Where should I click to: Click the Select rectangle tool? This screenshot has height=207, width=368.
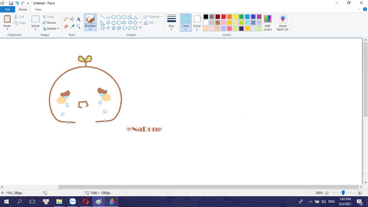pyautogui.click(x=36, y=19)
